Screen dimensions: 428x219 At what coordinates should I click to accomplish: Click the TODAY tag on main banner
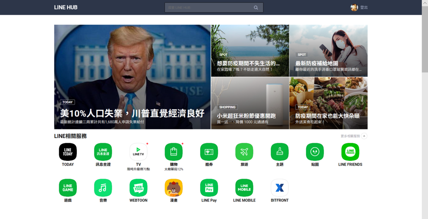coord(67,102)
